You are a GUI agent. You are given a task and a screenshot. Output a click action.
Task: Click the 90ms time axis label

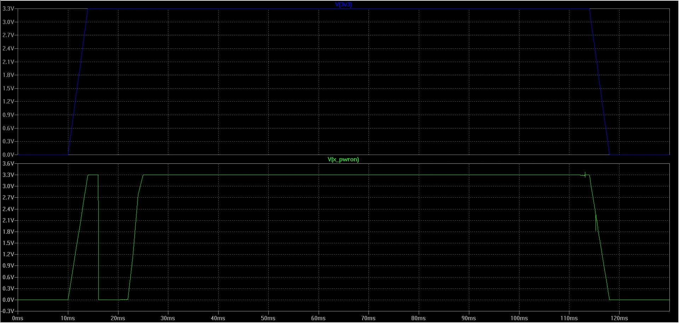[469, 318]
